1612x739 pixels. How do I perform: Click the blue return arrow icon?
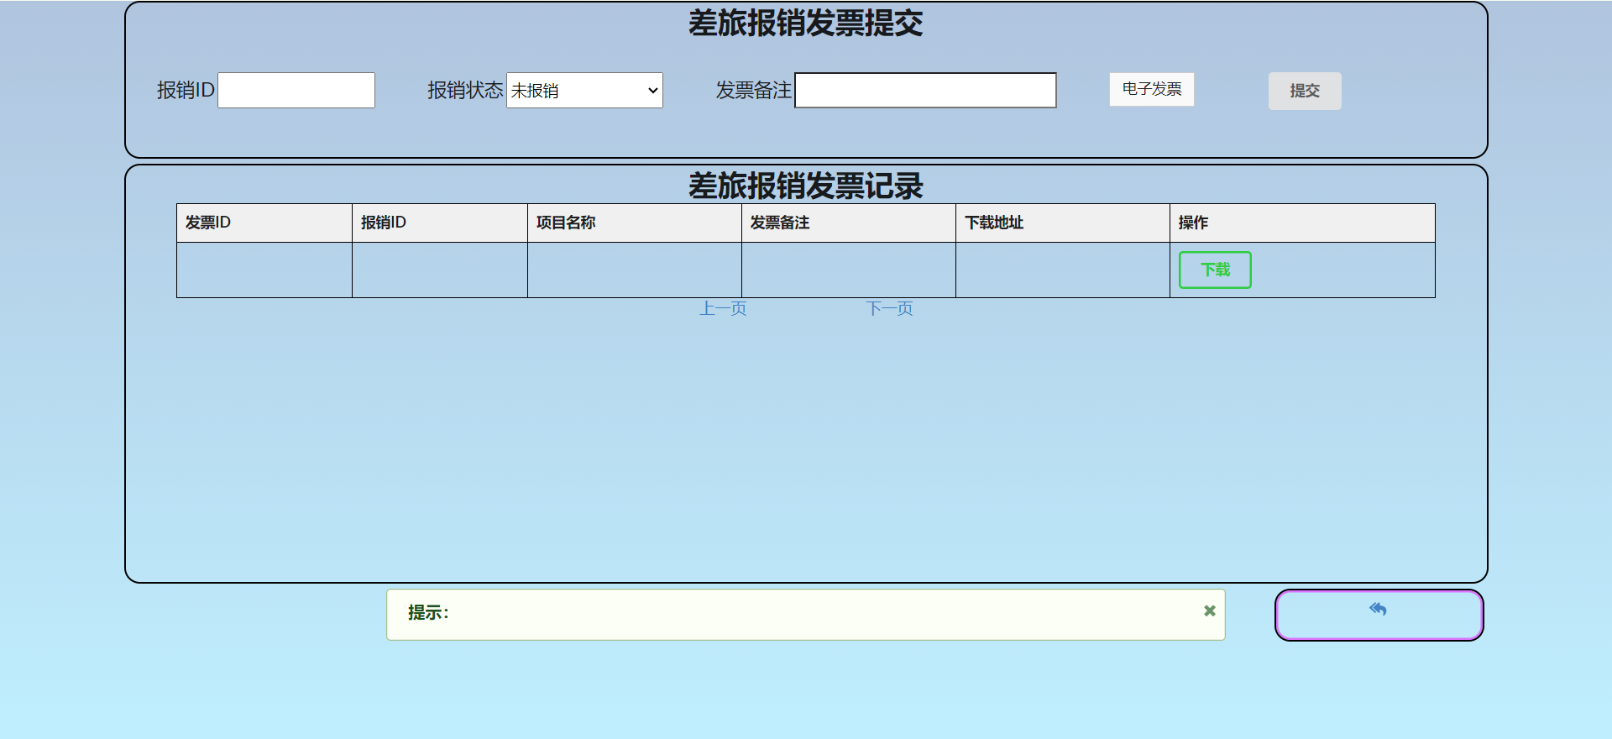(x=1378, y=610)
